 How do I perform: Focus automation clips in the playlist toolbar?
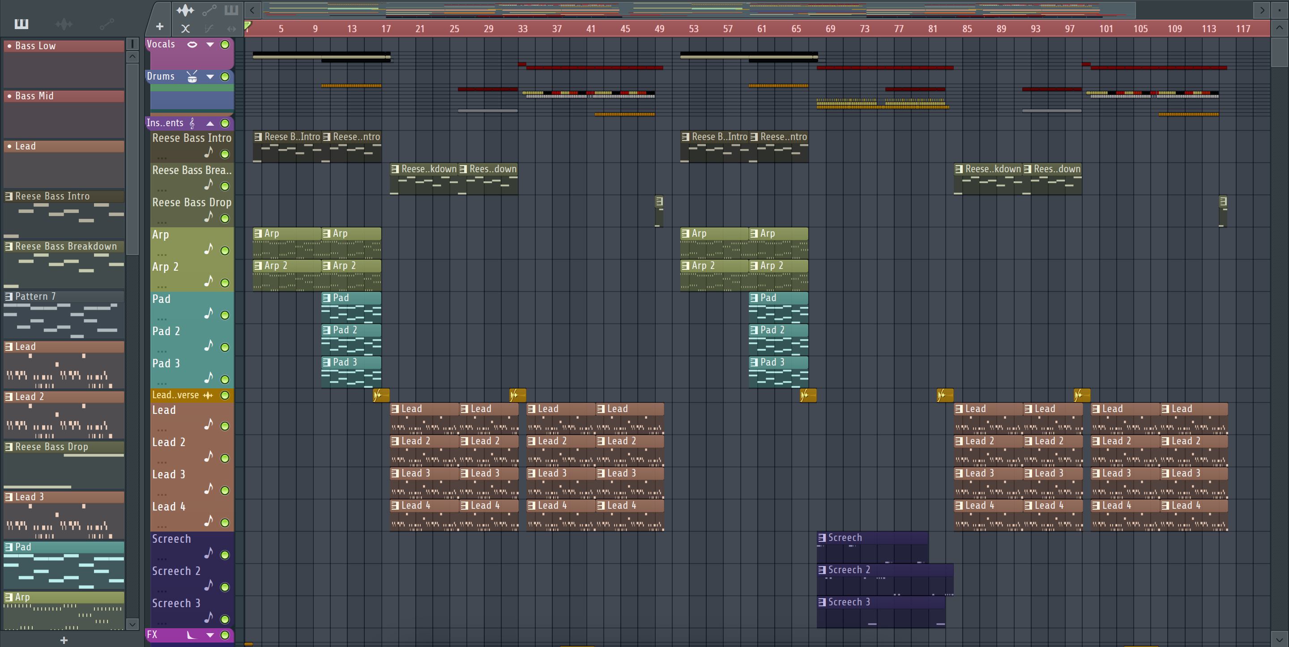click(x=209, y=10)
